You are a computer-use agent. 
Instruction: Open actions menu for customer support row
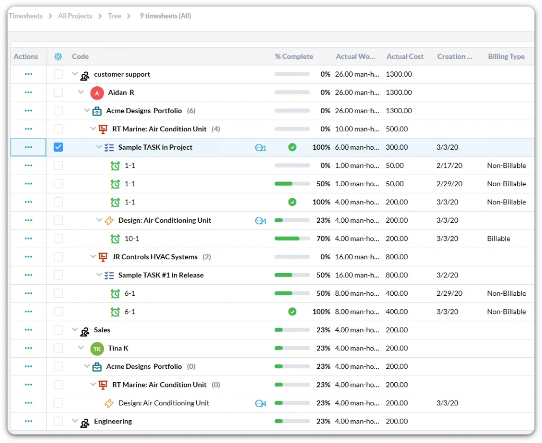click(x=29, y=75)
